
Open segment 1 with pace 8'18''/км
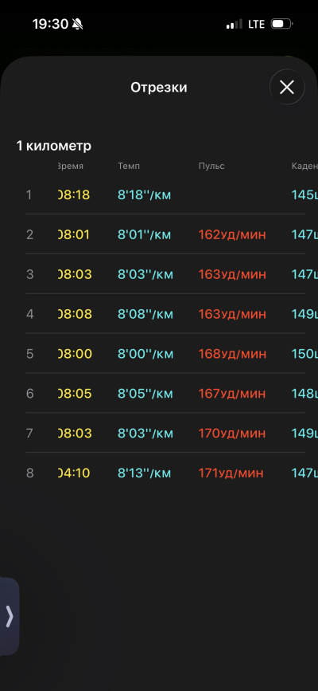tap(165, 194)
